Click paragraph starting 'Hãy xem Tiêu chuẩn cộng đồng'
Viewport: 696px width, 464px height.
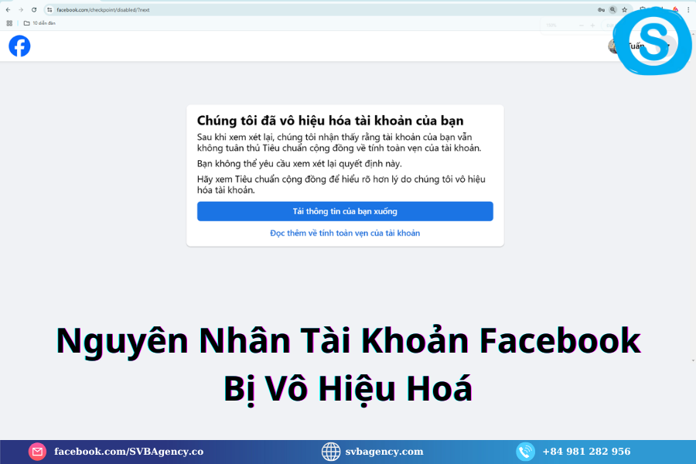click(x=341, y=185)
